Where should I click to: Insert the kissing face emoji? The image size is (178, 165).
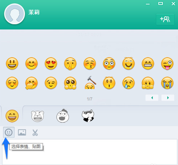tap(90, 63)
